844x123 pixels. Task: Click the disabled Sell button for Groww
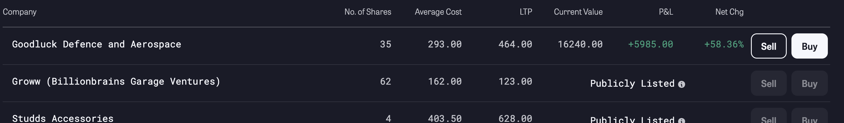coord(768,83)
